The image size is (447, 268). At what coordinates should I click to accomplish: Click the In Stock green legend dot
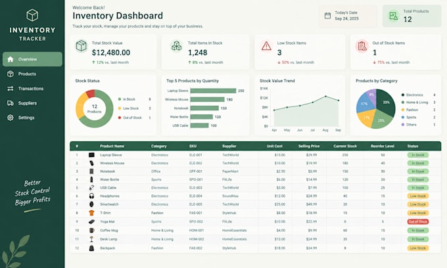[120, 99]
